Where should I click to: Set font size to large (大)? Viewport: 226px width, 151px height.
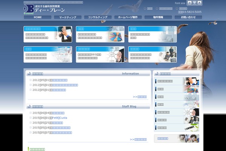[x=199, y=3]
